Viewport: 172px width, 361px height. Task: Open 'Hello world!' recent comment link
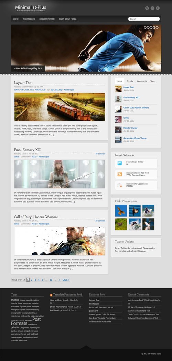tap(149, 307)
